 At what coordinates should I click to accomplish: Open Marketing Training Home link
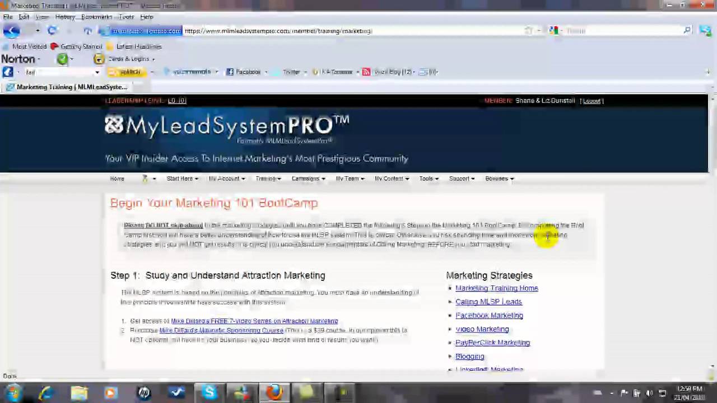(496, 288)
